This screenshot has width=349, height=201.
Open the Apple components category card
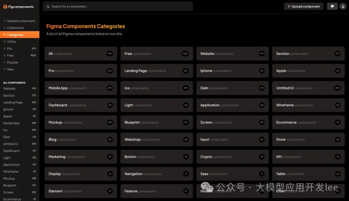coord(308,71)
